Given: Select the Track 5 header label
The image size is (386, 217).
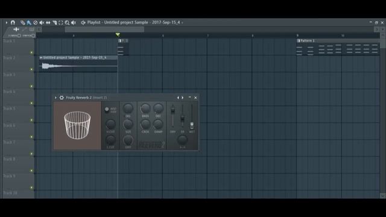Looking at the screenshot, I should (9, 108).
